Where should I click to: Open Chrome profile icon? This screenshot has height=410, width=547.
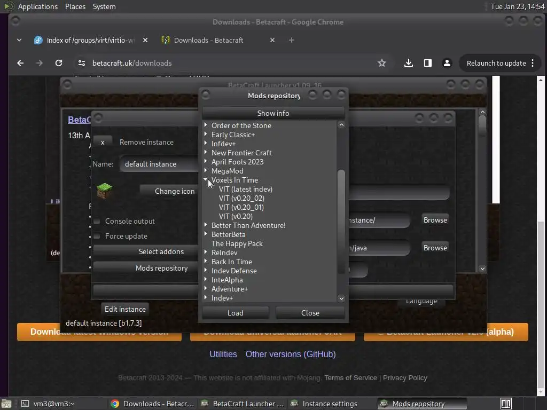[x=447, y=63]
